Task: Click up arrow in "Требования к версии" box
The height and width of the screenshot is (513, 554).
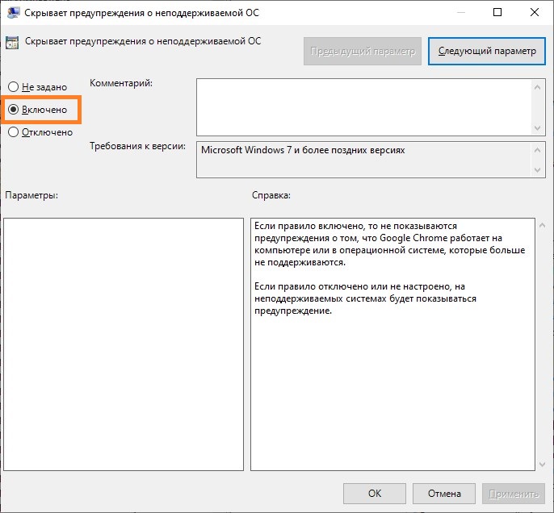Action: (537, 150)
